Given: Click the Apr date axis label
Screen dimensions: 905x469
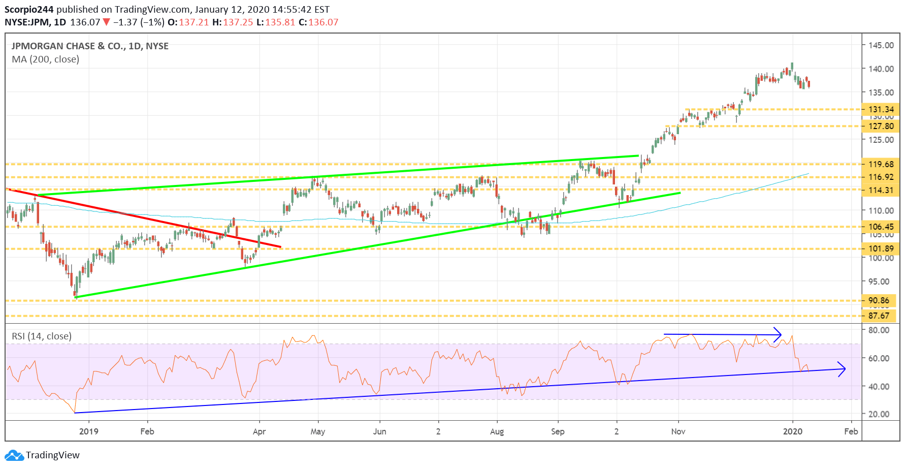Looking at the screenshot, I should pyautogui.click(x=259, y=431).
